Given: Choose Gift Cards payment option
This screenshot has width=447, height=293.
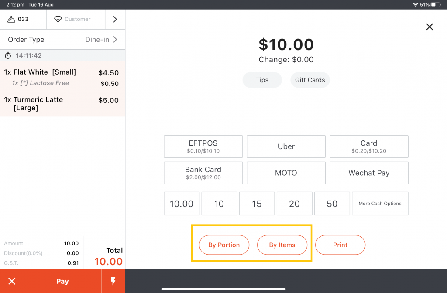Looking at the screenshot, I should tap(310, 80).
